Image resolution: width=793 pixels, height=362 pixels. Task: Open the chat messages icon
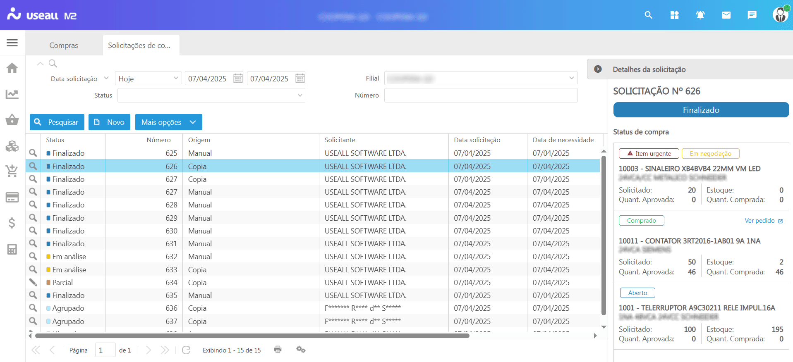752,15
